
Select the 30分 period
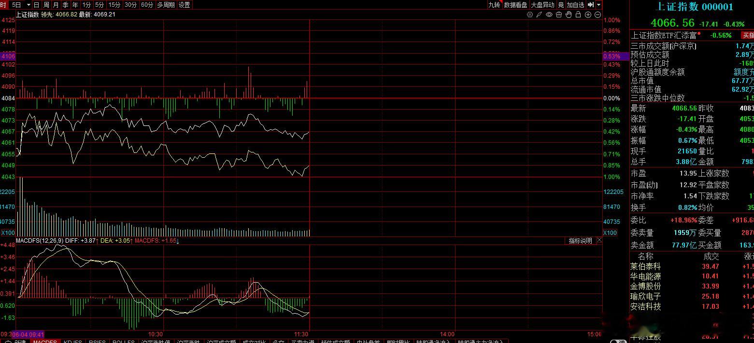pyautogui.click(x=131, y=5)
